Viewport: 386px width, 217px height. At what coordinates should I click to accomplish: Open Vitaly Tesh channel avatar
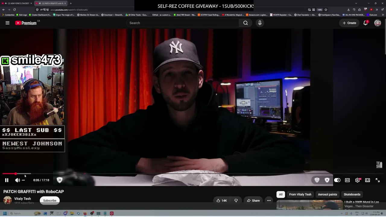coord(8,200)
